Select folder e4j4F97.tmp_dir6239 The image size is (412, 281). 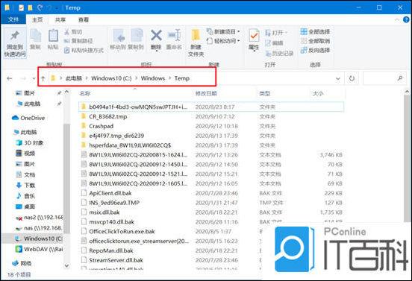210,136
